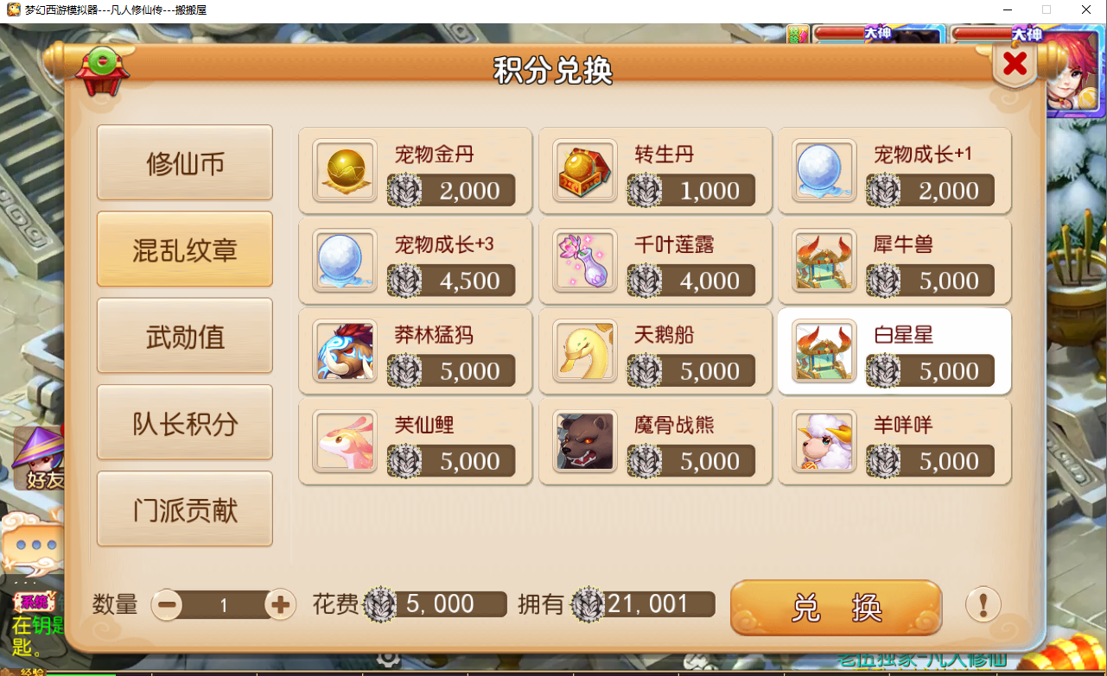The image size is (1107, 676).
Task: Select the 犀牛兽 mount item
Action: (x=894, y=262)
